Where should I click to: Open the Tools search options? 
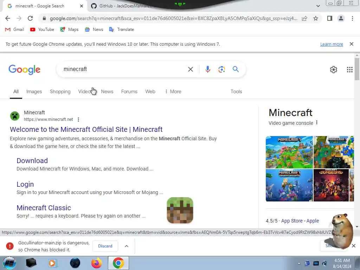[236, 91]
